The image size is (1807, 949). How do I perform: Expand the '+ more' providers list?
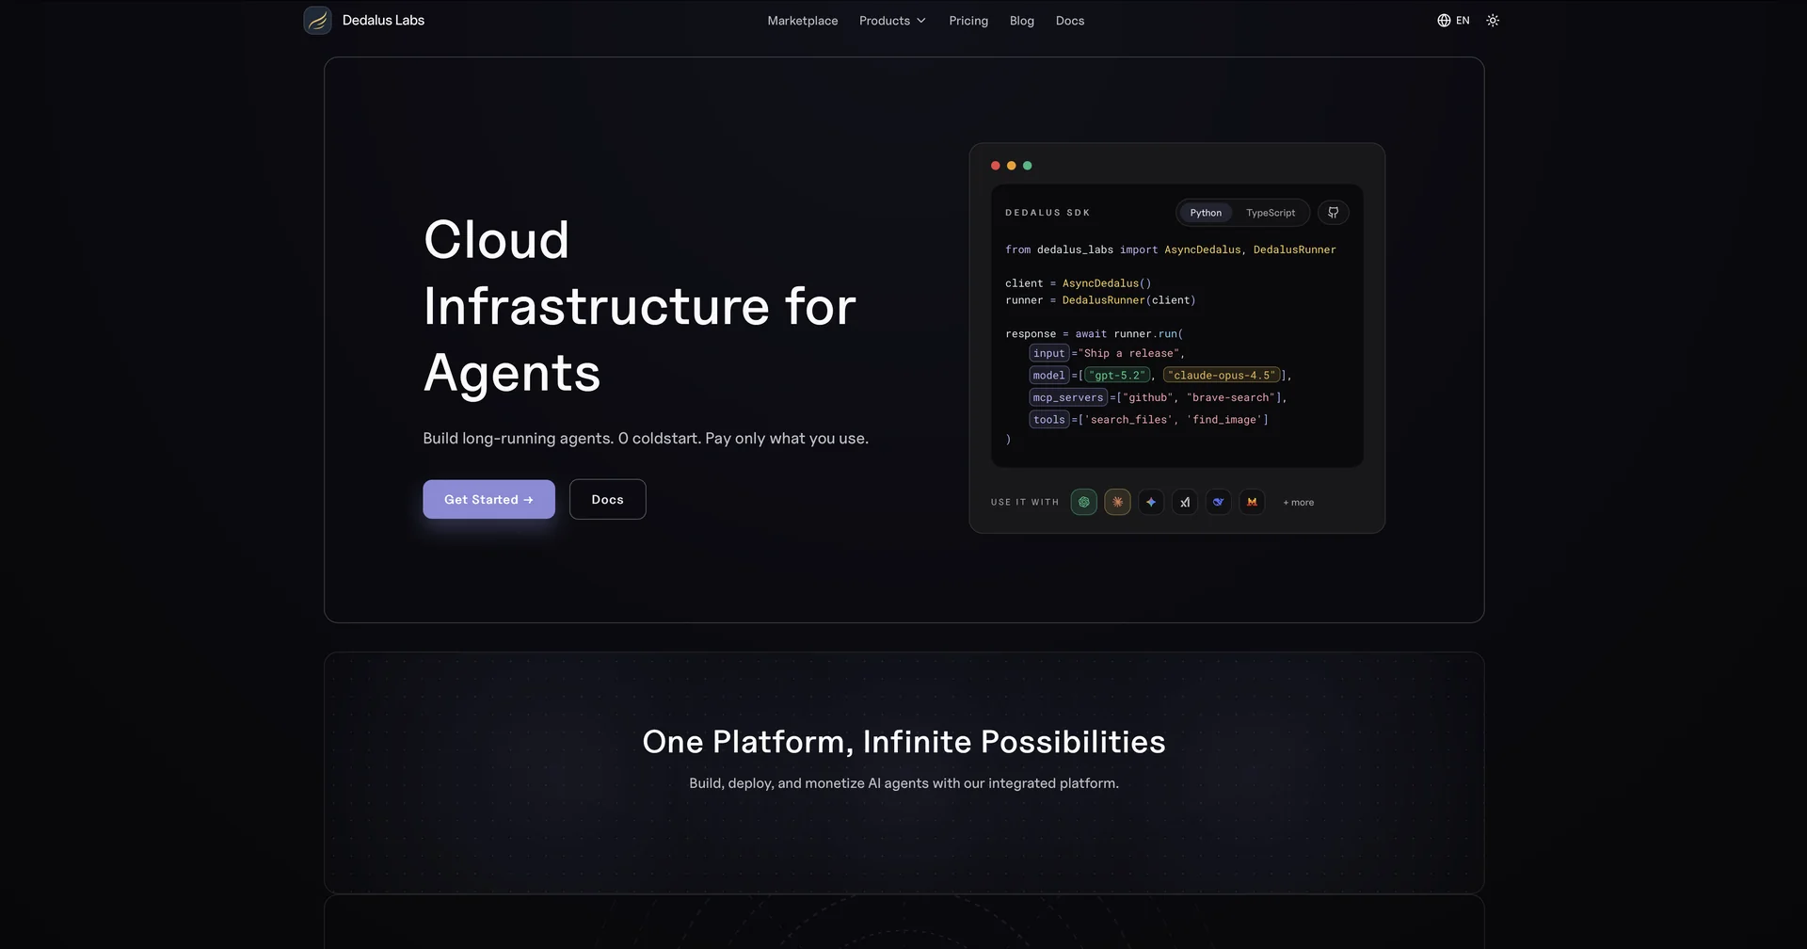pyautogui.click(x=1298, y=503)
